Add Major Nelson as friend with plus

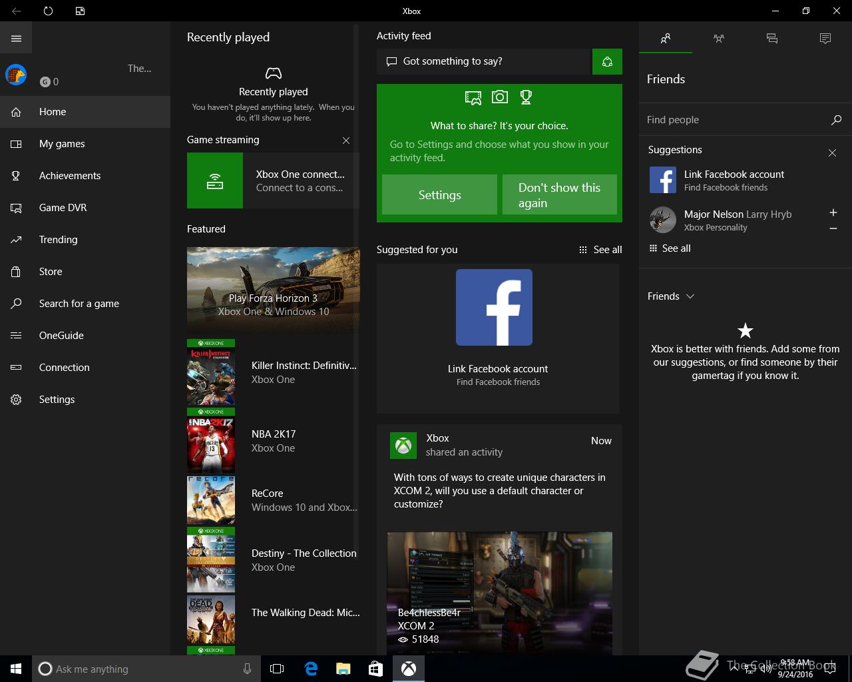(833, 212)
